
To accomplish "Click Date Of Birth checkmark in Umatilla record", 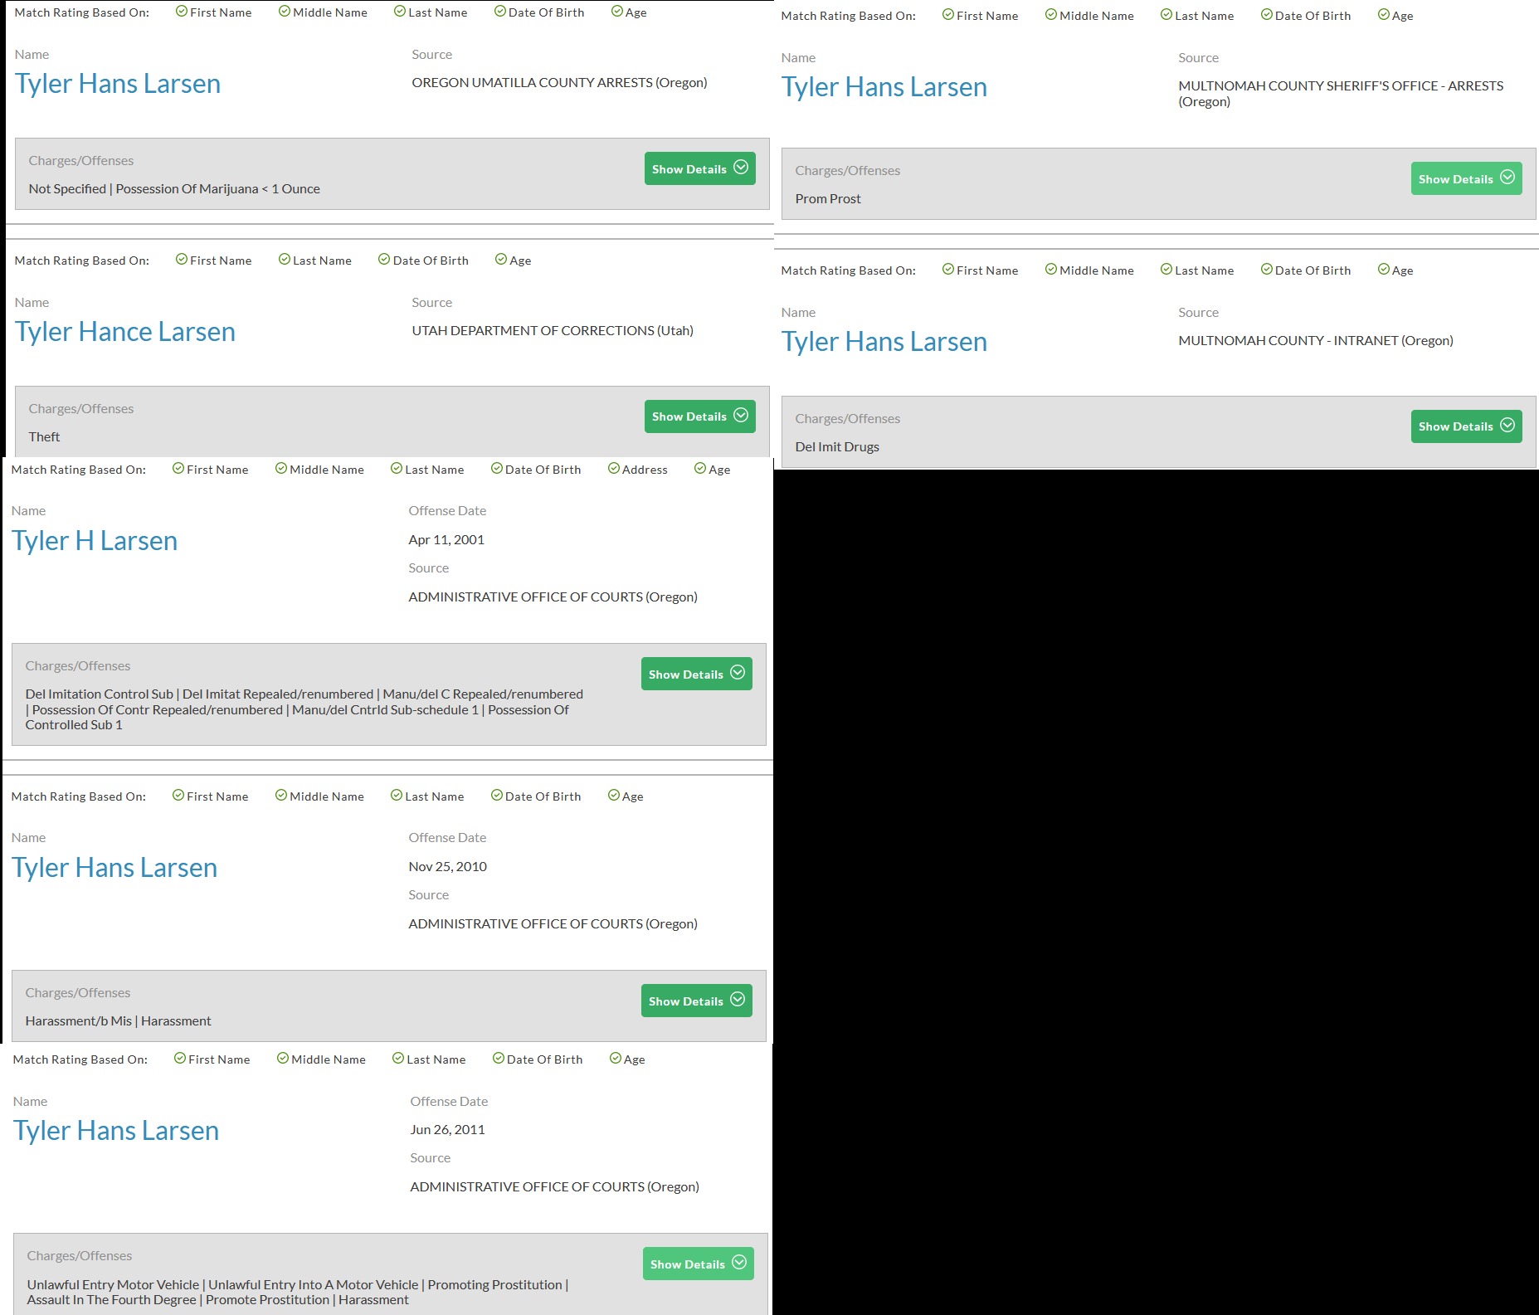I will coord(499,12).
